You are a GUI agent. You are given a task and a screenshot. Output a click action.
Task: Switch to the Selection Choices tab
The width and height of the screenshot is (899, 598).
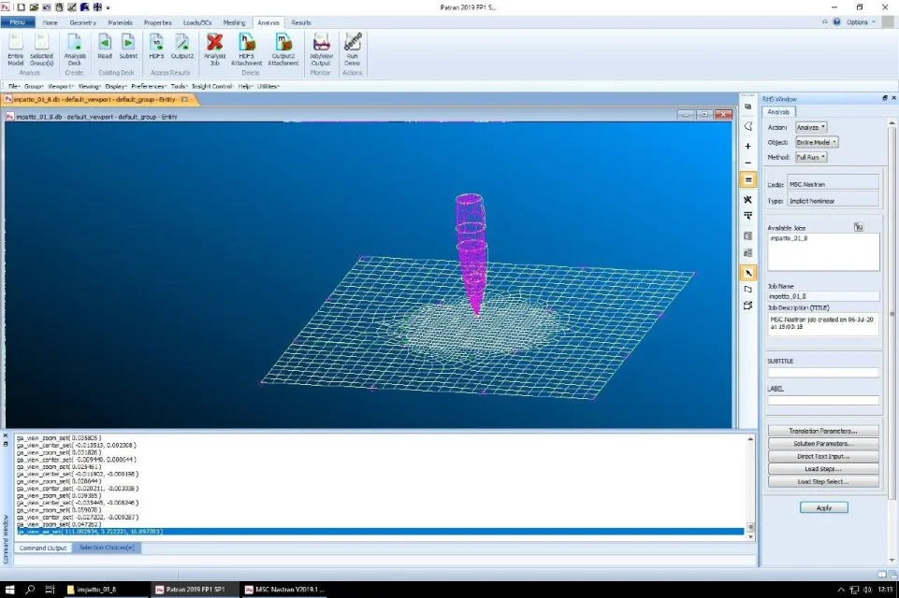[x=106, y=548]
